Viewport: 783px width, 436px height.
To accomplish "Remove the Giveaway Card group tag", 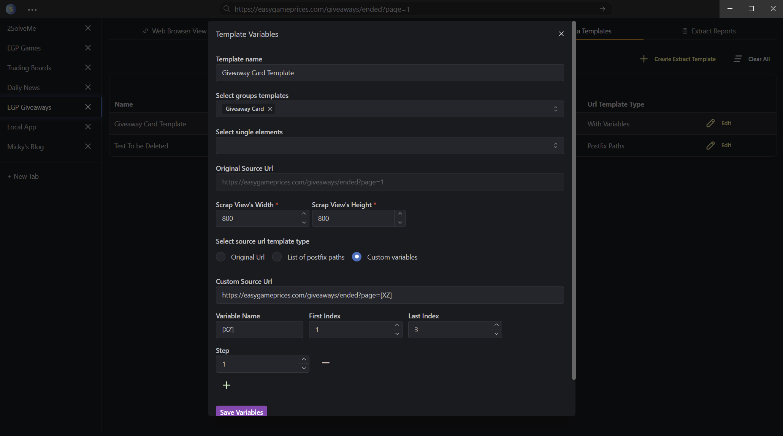I will (270, 109).
